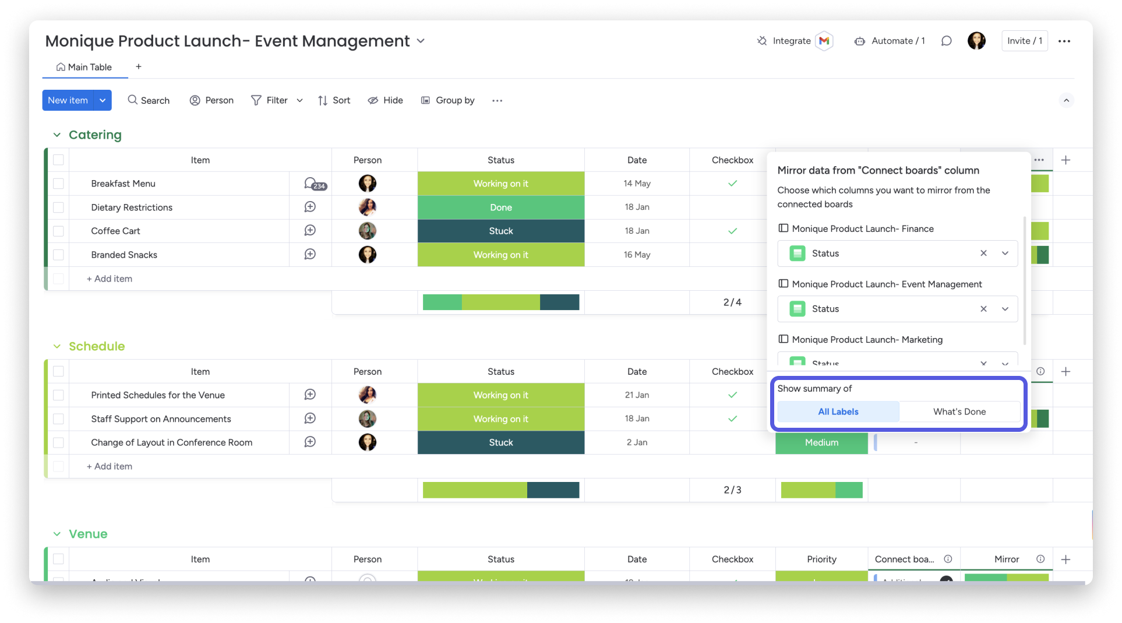Collapse the Schedule group
1122x623 pixels.
(x=57, y=346)
